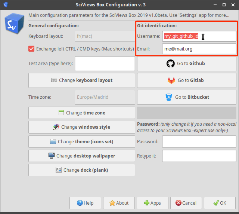Click the keyboard icon on layout button

54,80
